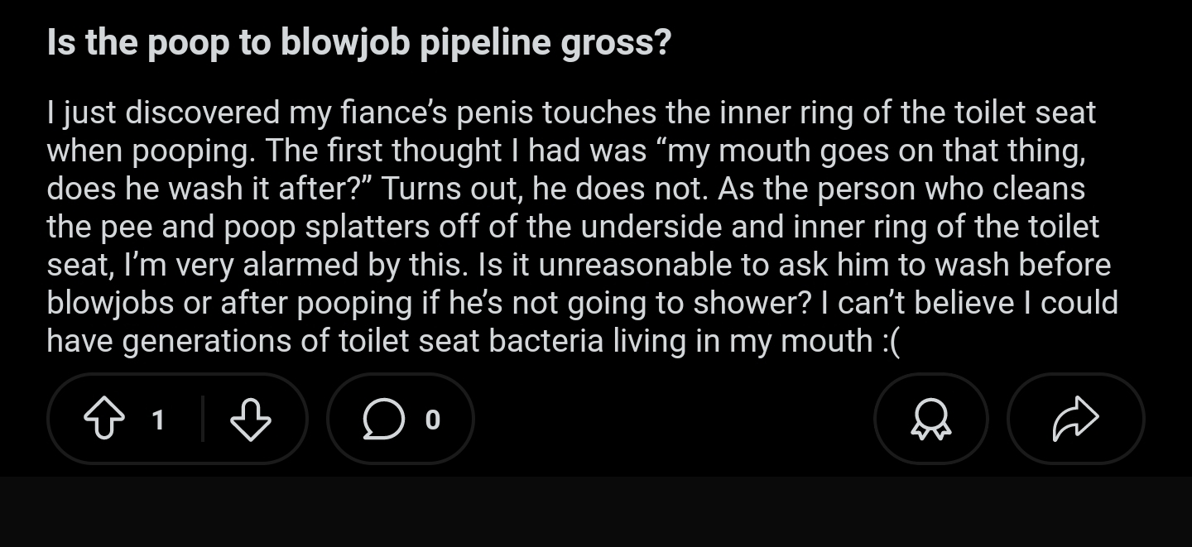The image size is (1192, 547).
Task: Downvote the post using the down arrow
Action: pyautogui.click(x=250, y=420)
